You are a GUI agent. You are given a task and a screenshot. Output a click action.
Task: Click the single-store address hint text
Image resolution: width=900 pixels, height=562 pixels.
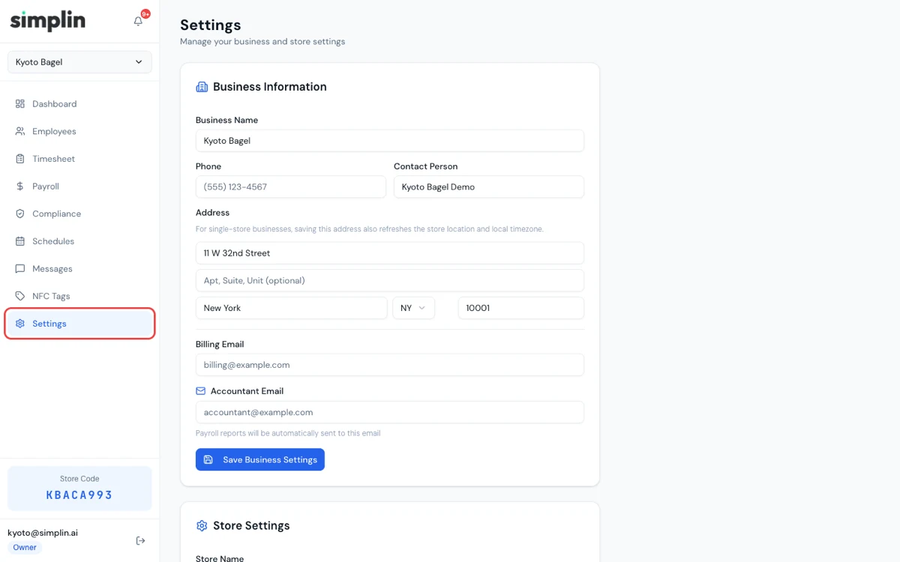point(370,229)
